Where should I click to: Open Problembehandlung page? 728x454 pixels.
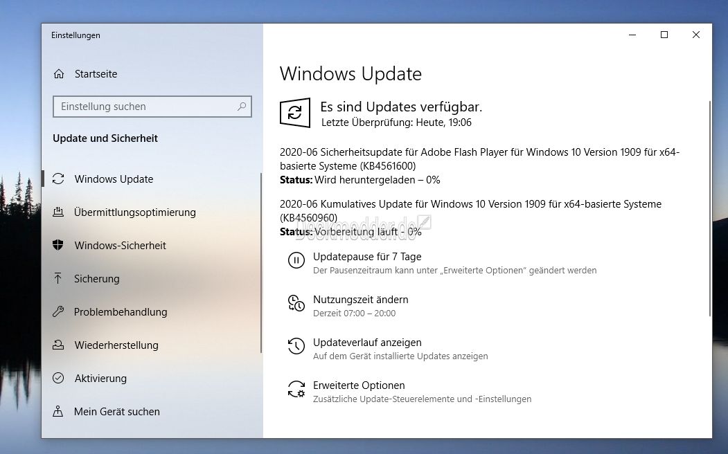pos(121,312)
